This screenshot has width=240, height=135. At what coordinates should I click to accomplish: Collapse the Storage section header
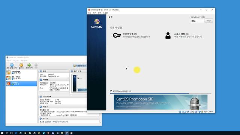click(63, 106)
